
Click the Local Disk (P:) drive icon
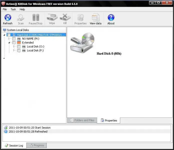[x=24, y=50]
